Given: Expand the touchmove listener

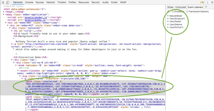Looking at the screenshot, I should click(x=168, y=24).
